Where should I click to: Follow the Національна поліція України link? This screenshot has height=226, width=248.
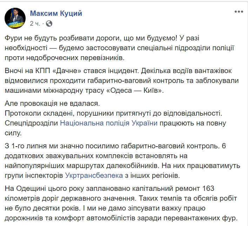(x=109, y=123)
